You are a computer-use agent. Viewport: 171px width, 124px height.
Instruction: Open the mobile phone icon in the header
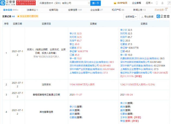[157, 3]
